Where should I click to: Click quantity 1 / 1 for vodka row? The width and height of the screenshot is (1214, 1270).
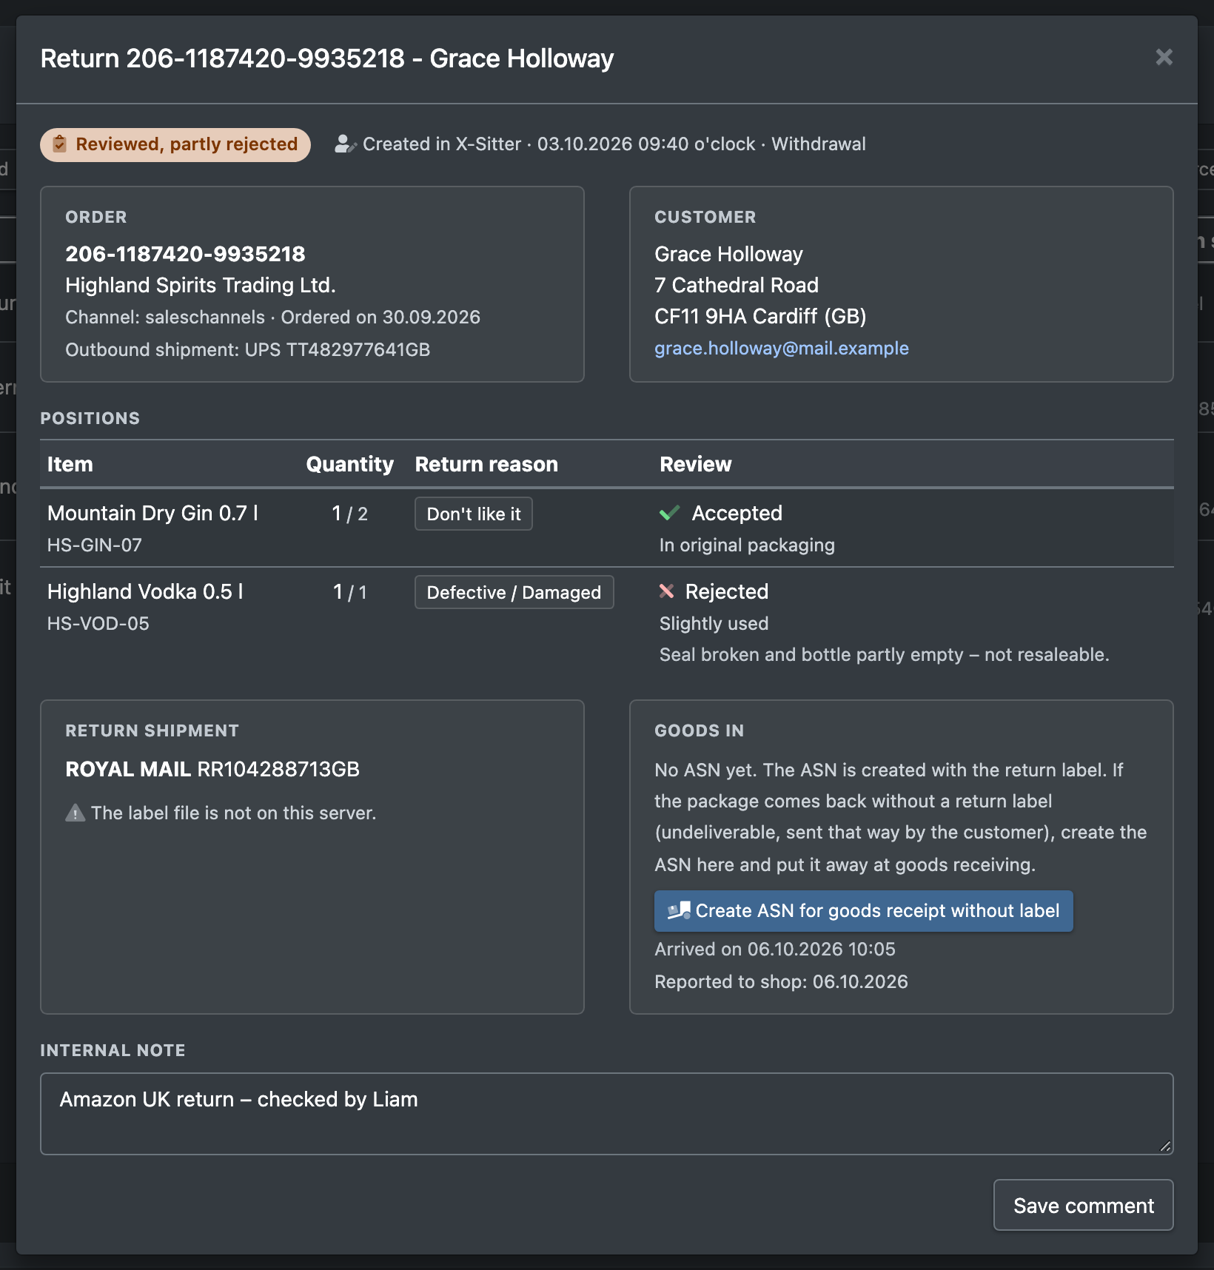(x=349, y=592)
